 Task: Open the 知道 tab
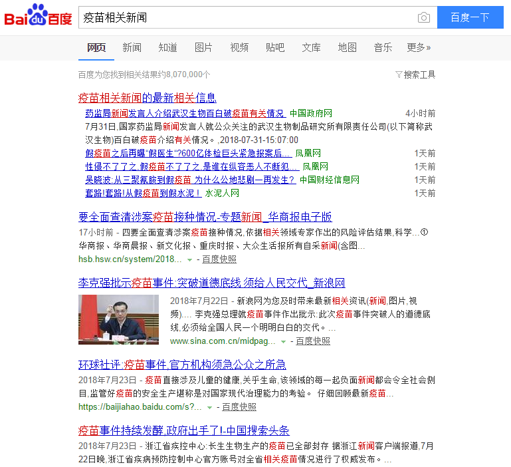pos(168,48)
